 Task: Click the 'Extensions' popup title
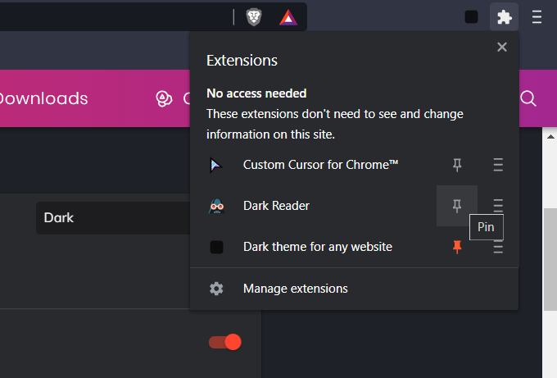click(x=242, y=61)
